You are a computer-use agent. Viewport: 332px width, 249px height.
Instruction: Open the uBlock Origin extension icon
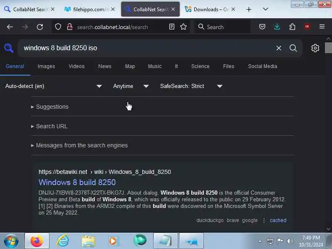(x=307, y=27)
